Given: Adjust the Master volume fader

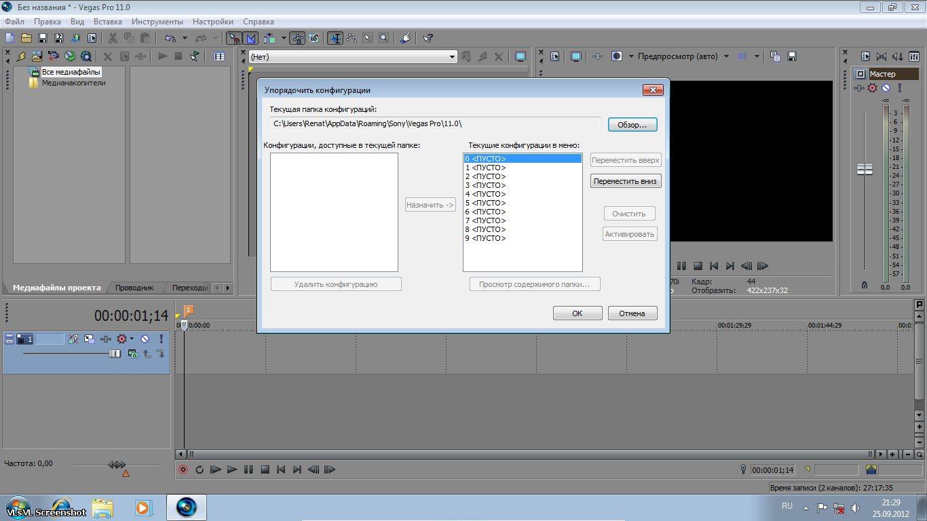Looking at the screenshot, I should [x=865, y=169].
